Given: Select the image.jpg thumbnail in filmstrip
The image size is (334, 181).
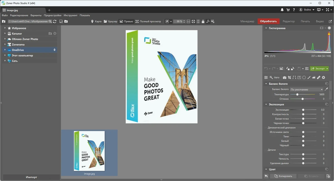Looking at the screenshot, I should point(89,153).
